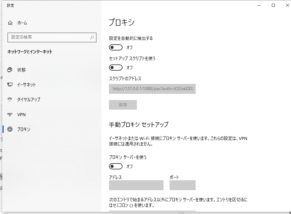Turn on セットアップ スクリプトを使う toggle
Viewport: 291px width, 214px height.
(x=116, y=68)
